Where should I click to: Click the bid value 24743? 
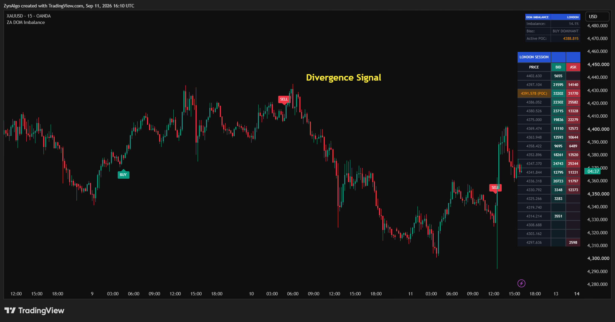click(x=558, y=164)
